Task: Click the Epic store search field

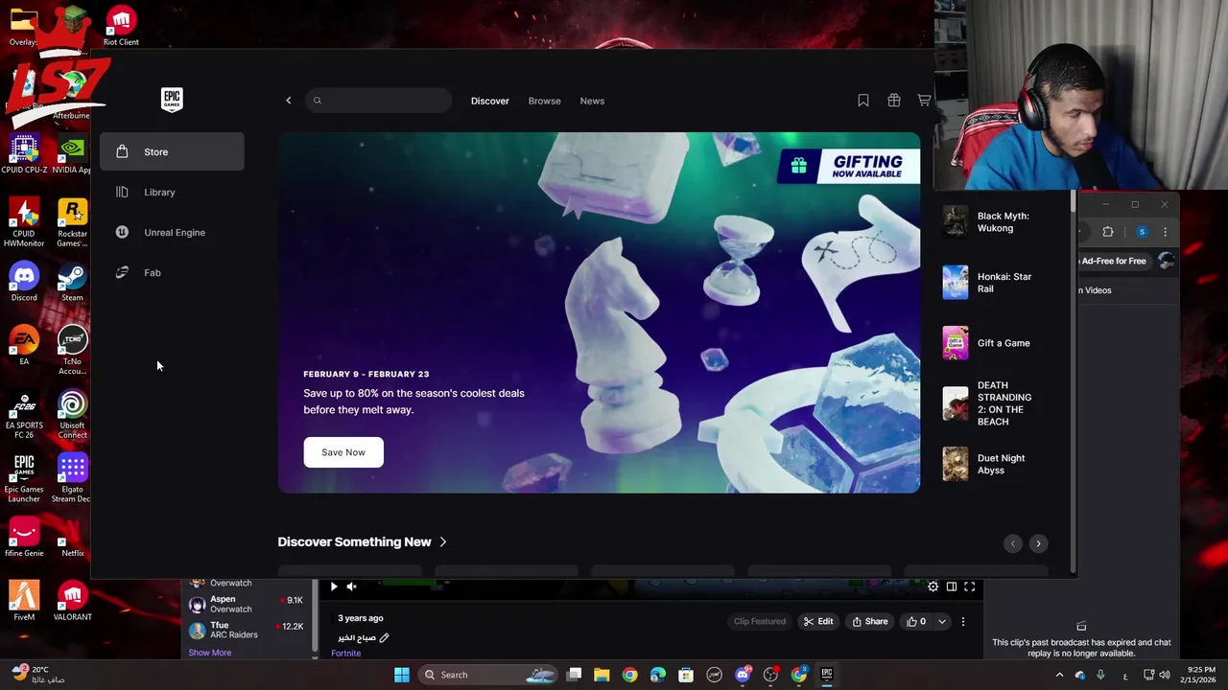Action: click(x=378, y=101)
